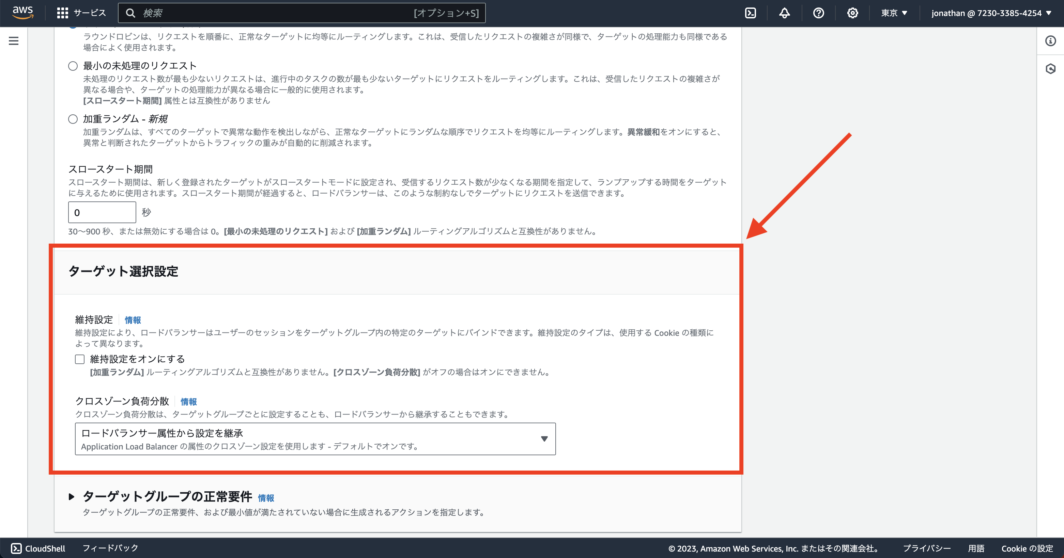The image size is (1064, 558).
Task: Click the スロースタート期間 seconds input field
Action: click(102, 212)
